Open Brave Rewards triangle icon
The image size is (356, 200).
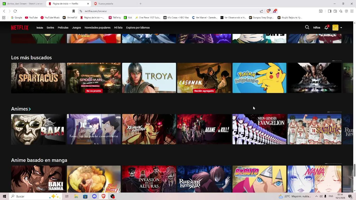coord(275,11)
